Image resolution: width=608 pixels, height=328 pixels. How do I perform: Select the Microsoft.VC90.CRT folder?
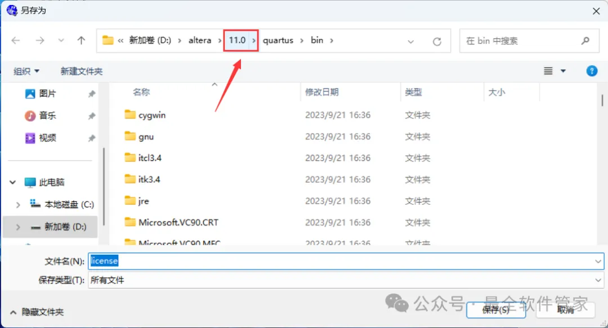[x=178, y=223]
